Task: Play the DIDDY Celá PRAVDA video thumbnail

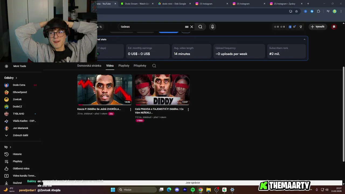Action: [x=162, y=90]
